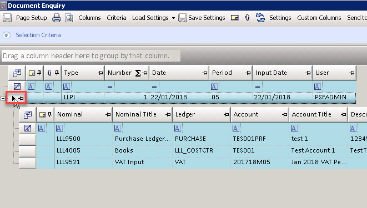Pin the Type column
367x208 pixels.
100,73
